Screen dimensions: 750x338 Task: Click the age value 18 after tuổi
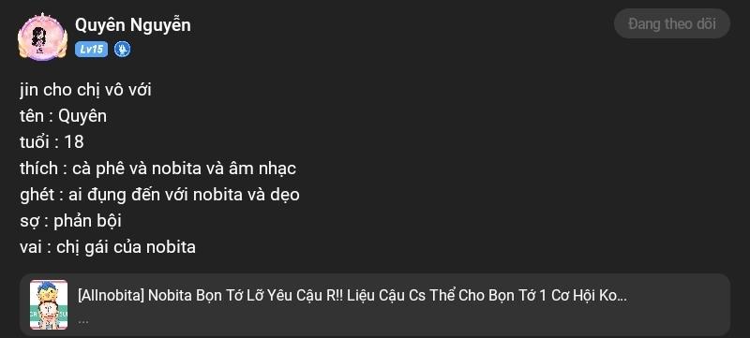pyautogui.click(x=73, y=142)
